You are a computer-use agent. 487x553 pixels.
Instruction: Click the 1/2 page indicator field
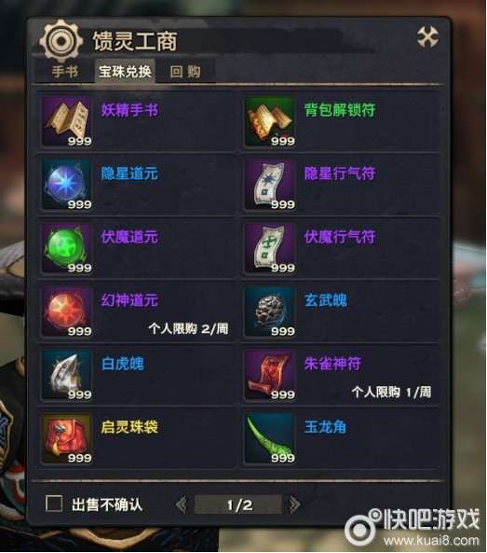coord(238,505)
